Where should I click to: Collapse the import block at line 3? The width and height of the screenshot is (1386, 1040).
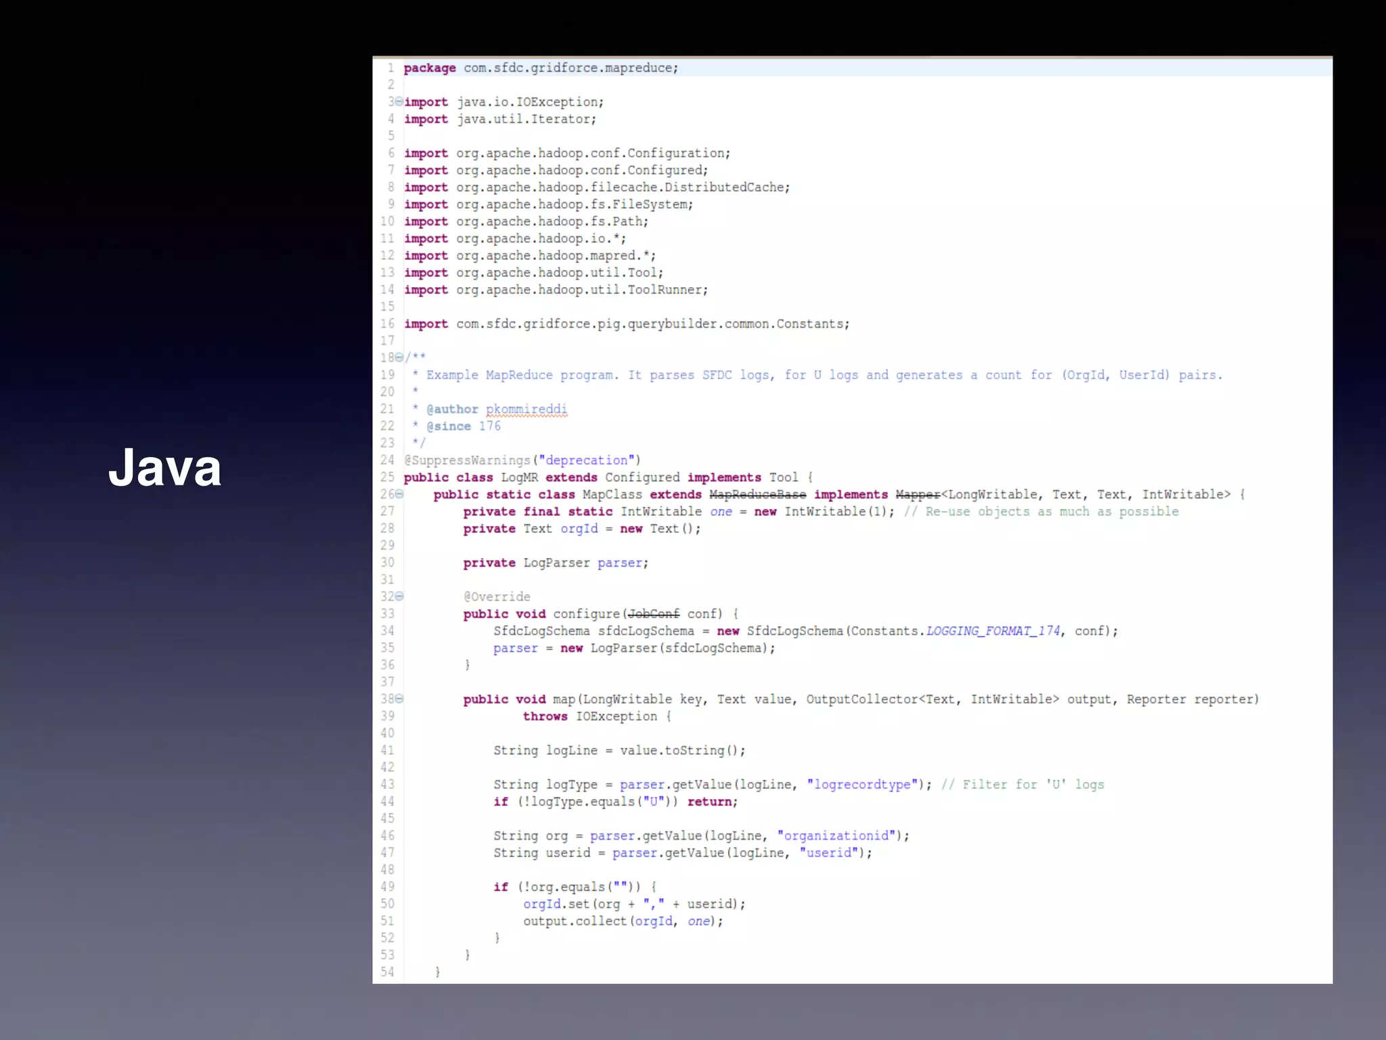[x=399, y=102]
